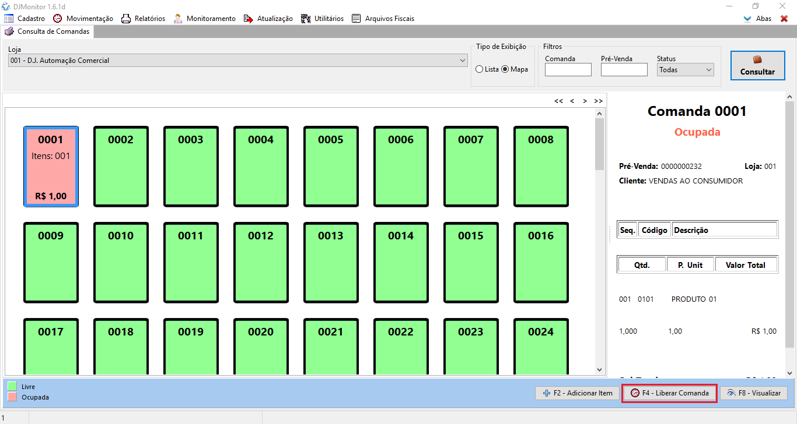The width and height of the screenshot is (797, 424).
Task: Go to last page with >> arrow
Action: click(598, 101)
